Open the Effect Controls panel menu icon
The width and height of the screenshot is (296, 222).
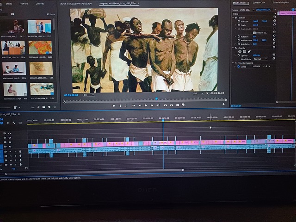click(248, 3)
